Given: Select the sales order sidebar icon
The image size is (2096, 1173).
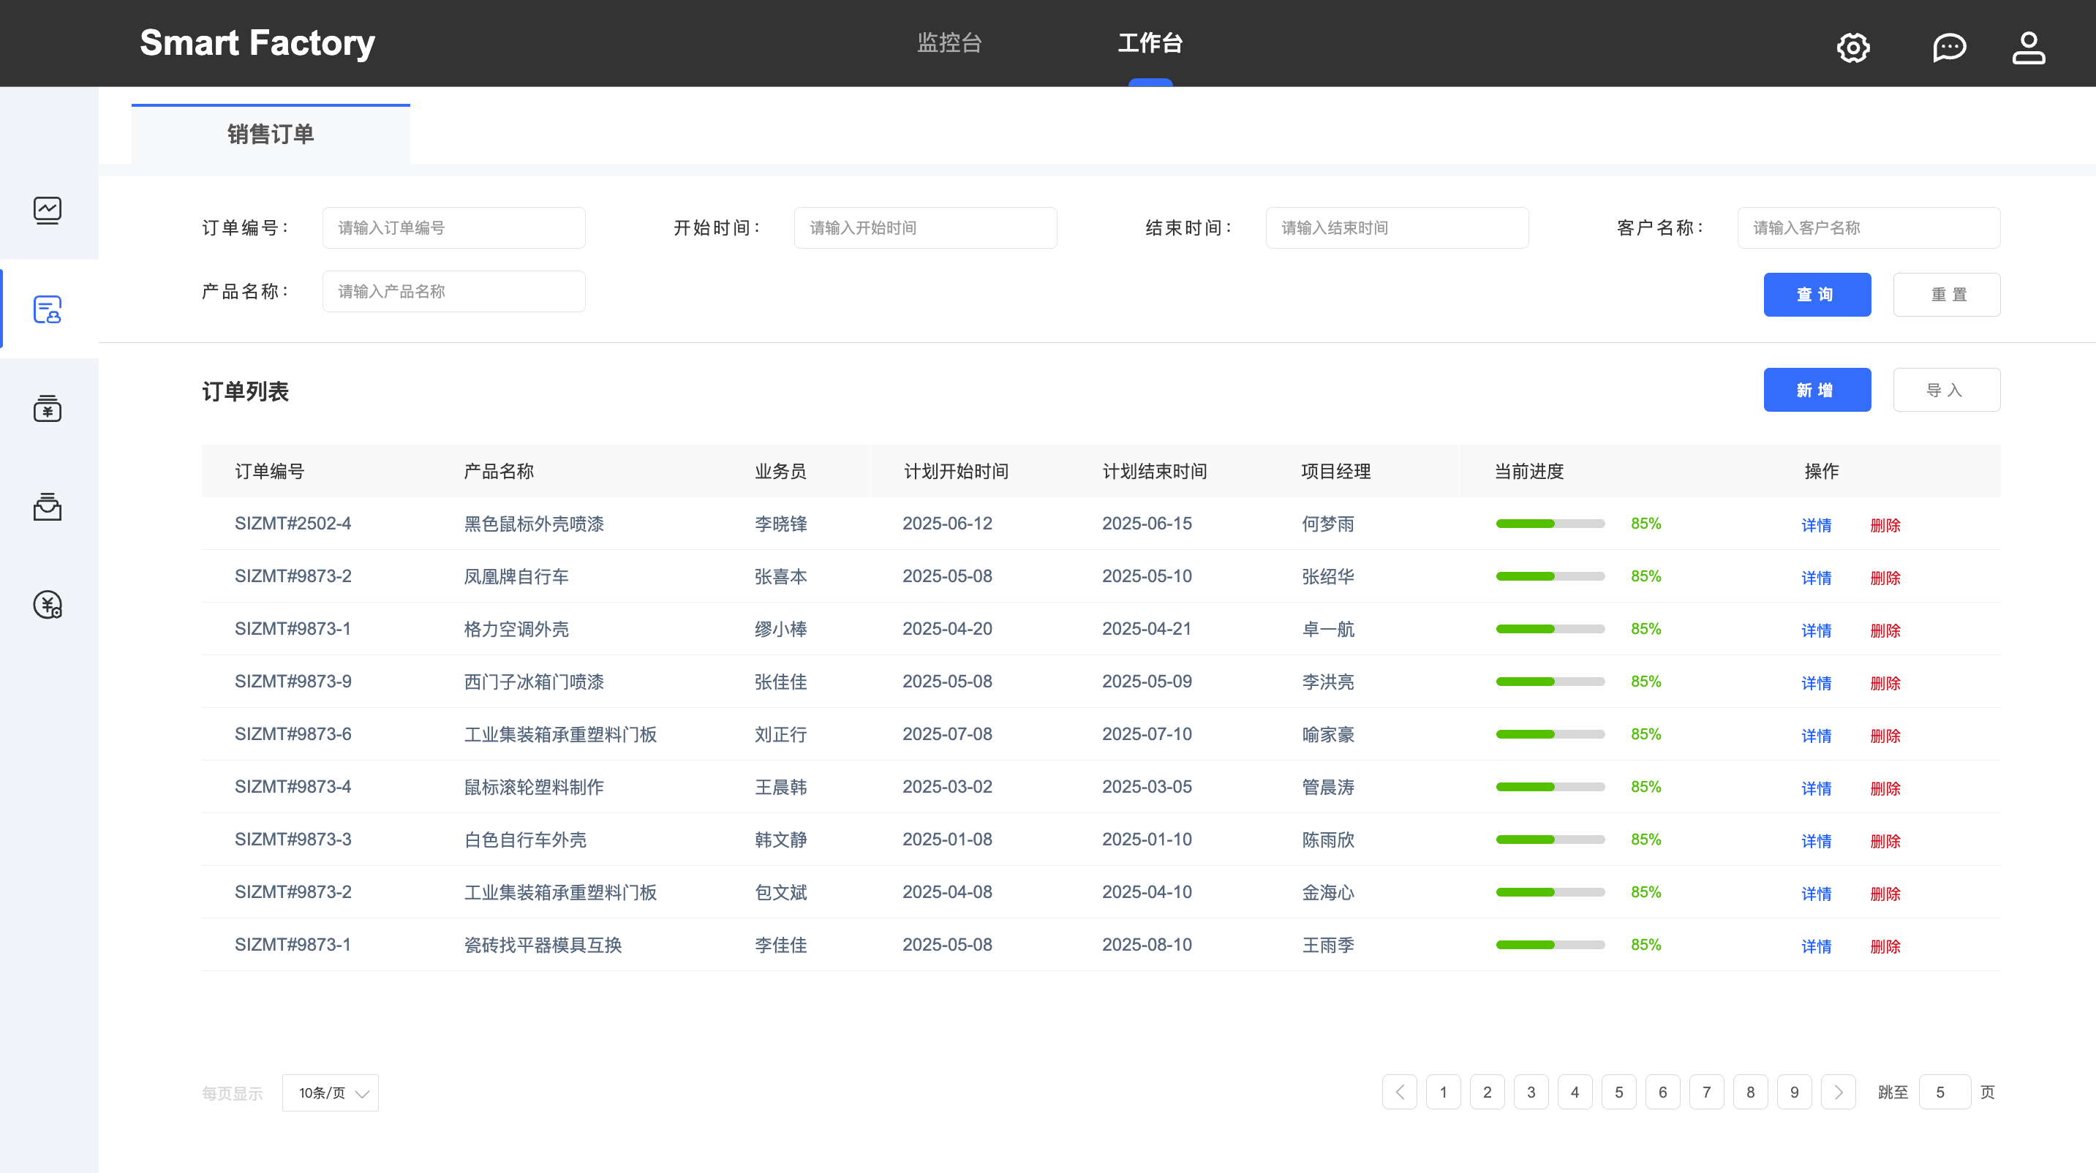Looking at the screenshot, I should 48,309.
